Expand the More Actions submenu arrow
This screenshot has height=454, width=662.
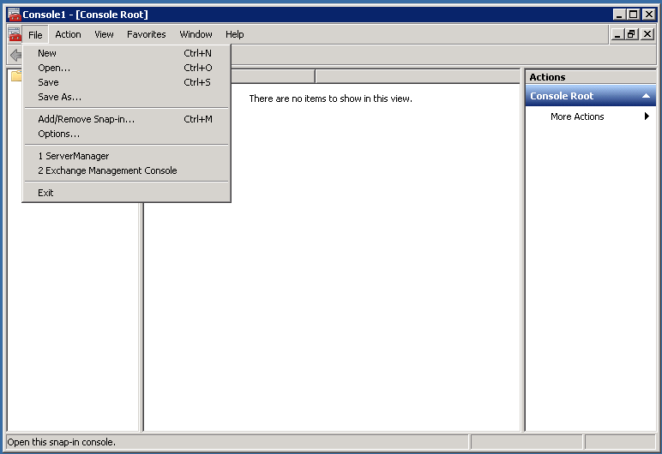(x=647, y=116)
